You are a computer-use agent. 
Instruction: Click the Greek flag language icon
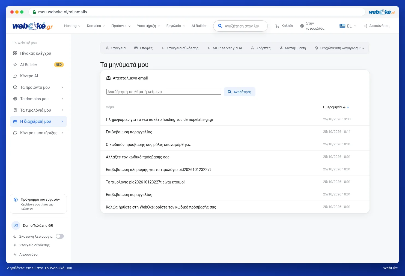pyautogui.click(x=342, y=26)
